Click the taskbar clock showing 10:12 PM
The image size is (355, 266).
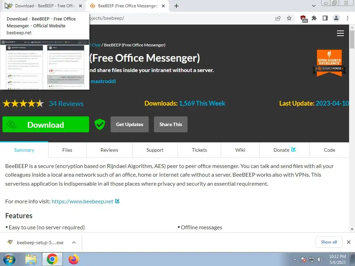337,259
